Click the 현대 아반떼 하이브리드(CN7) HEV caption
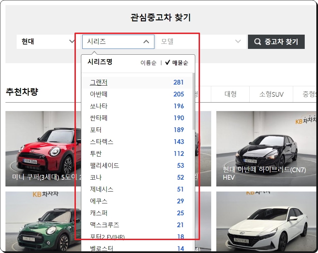 [264, 173]
